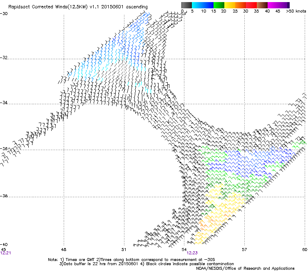Click the longitude label 60

coord(305,249)
